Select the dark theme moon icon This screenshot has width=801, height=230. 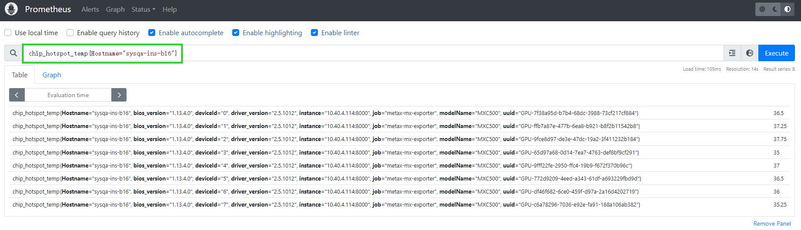pos(775,9)
